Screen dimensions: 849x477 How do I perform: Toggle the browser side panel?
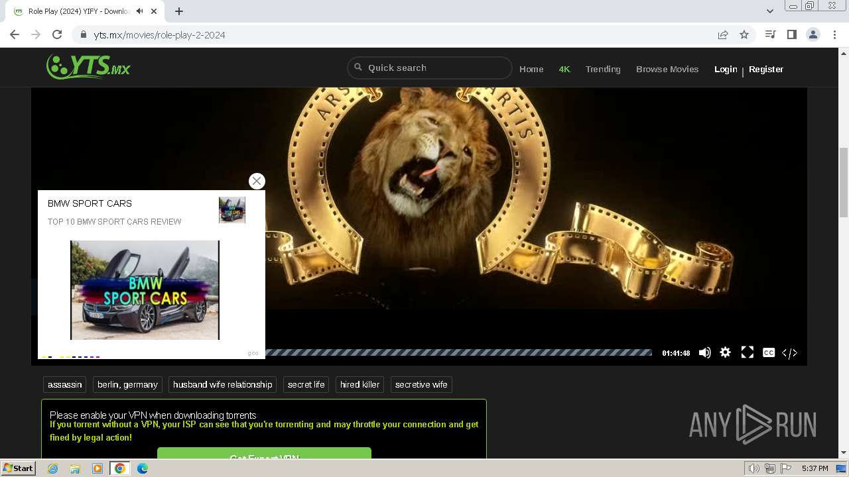(x=791, y=34)
